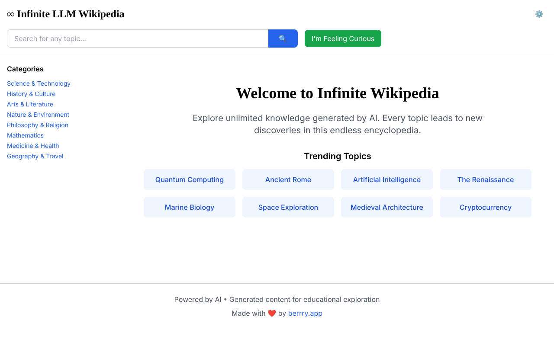Click the infinity logo icon

10,14
